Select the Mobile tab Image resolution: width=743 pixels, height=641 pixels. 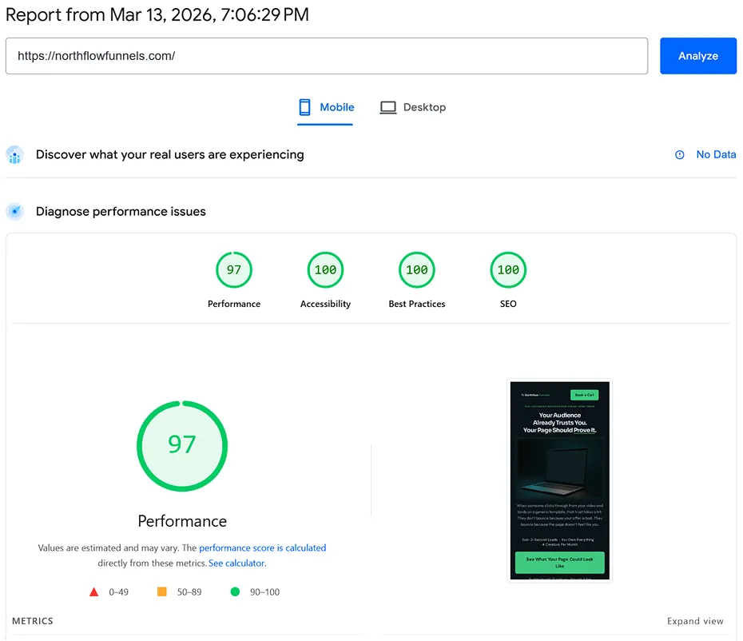(326, 106)
